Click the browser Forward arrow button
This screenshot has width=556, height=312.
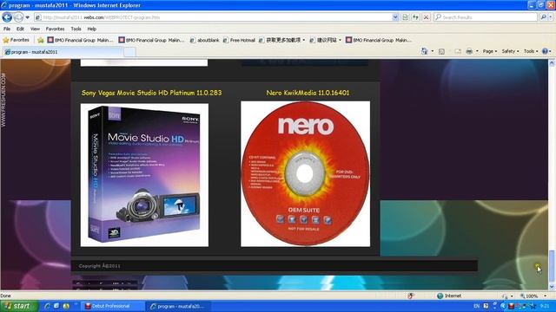(x=18, y=17)
